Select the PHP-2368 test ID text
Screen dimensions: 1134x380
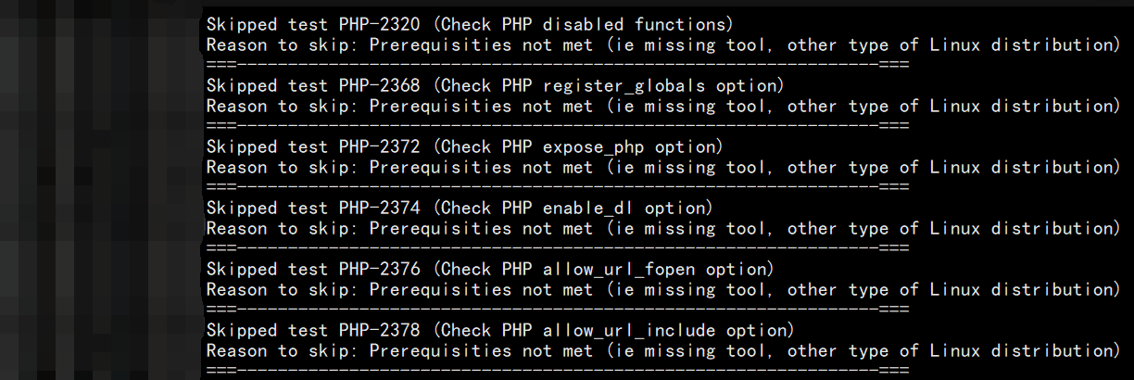[380, 85]
